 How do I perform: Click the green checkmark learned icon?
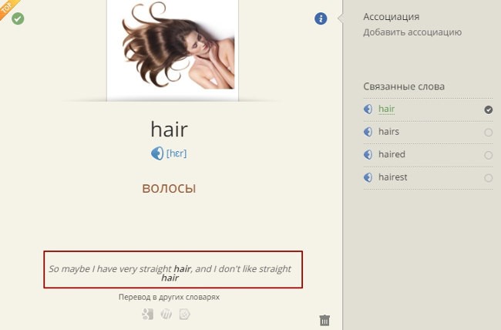point(18,19)
